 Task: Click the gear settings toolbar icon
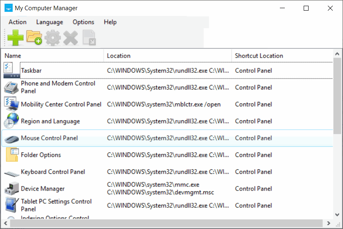(52, 38)
